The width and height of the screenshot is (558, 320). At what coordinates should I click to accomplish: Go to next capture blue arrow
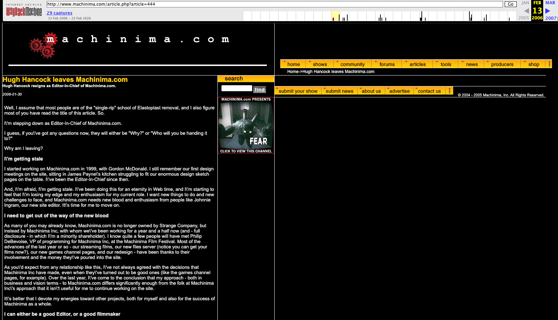point(548,11)
